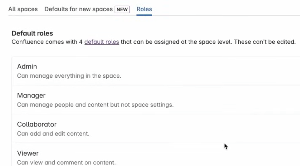300x166 pixels.
Task: Click the divider between Admin and Manager rows
Action: click(156, 85)
